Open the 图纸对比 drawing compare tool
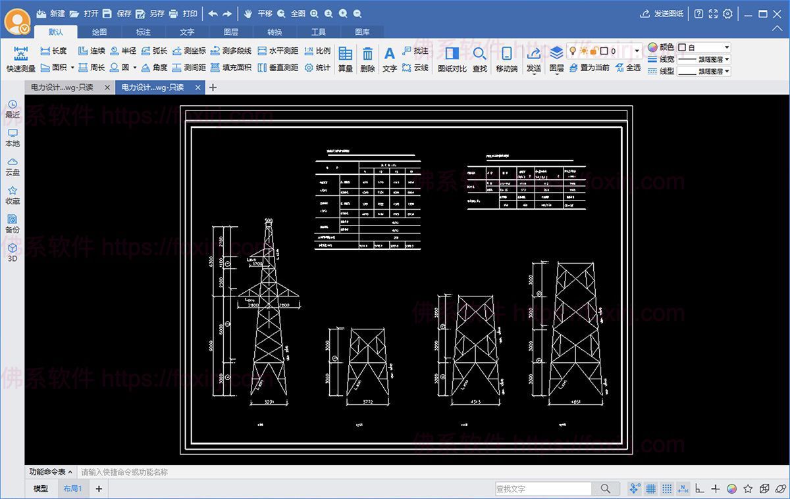This screenshot has height=499, width=790. coord(452,59)
